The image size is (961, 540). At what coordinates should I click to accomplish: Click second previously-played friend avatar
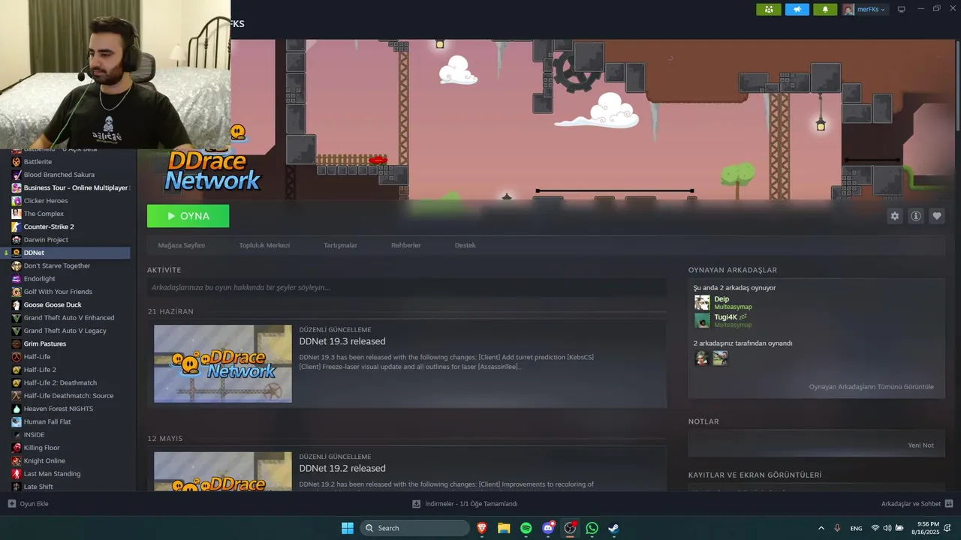point(720,358)
